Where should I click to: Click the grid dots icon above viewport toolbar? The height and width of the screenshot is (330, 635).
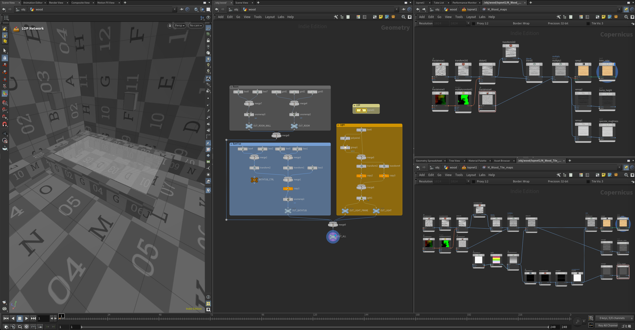tap(6, 18)
